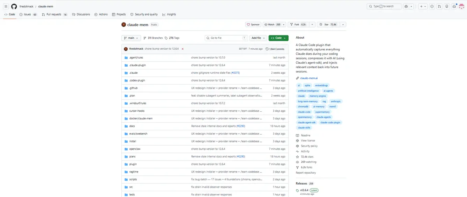Open the Insights tab
Viewport: 467px width, 197px height.
[x=169, y=14]
